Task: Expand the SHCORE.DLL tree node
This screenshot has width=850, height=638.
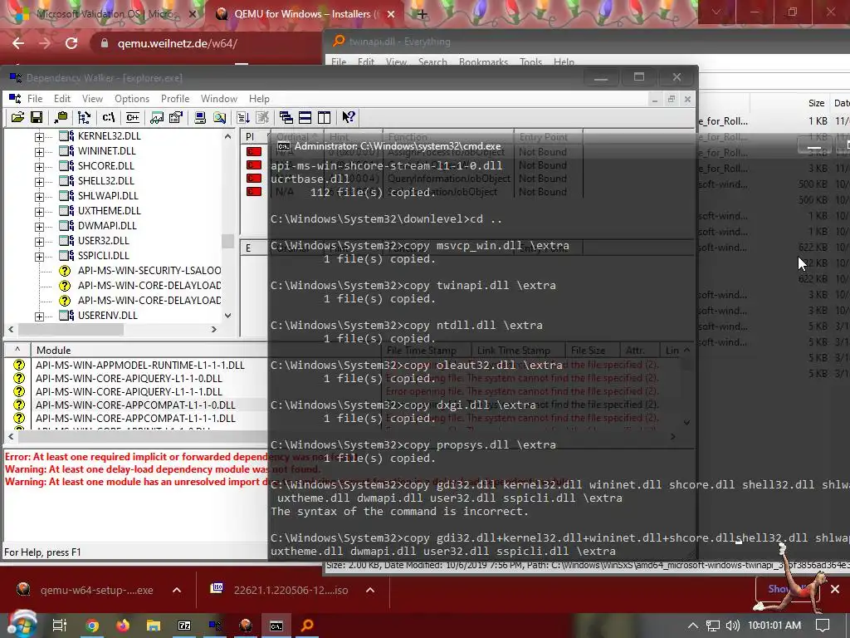Action: 39,167
